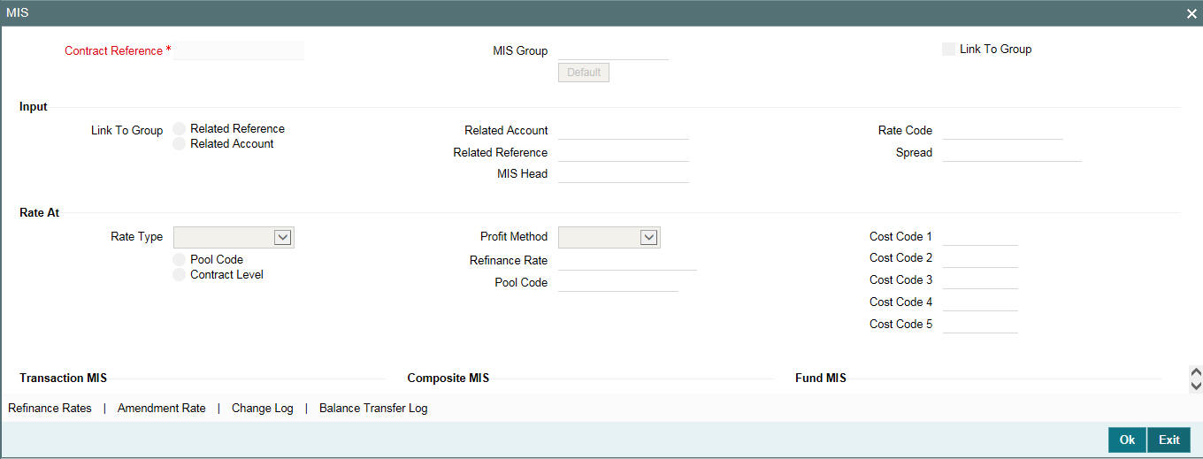
Task: Focus the Contract Reference field
Action: tap(239, 51)
